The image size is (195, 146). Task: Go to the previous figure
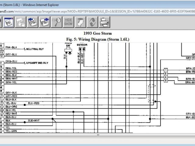point(32,22)
